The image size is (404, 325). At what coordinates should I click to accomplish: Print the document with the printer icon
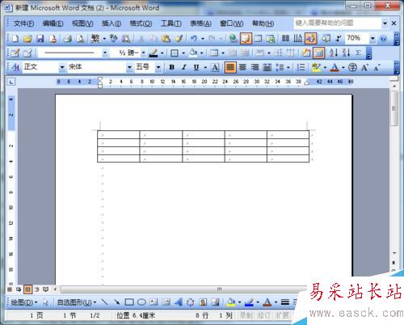pyautogui.click(x=68, y=39)
